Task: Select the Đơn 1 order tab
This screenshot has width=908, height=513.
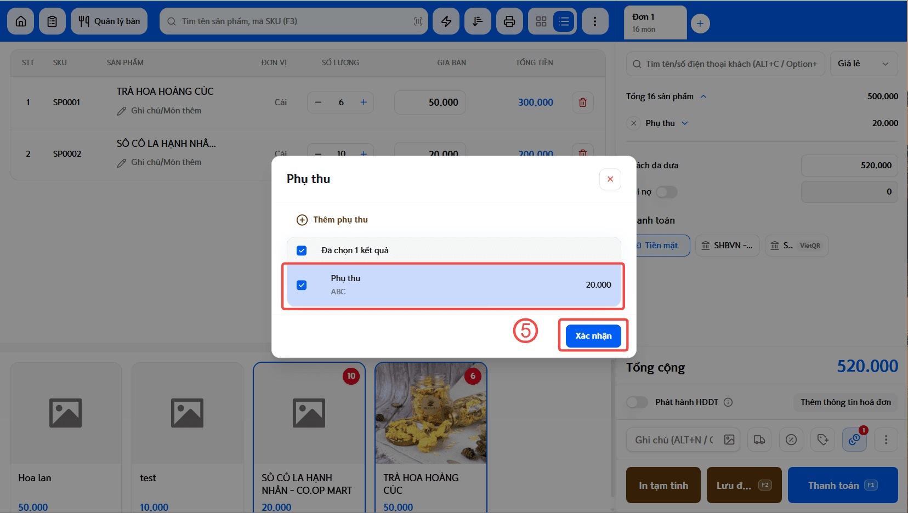Action: pyautogui.click(x=655, y=22)
